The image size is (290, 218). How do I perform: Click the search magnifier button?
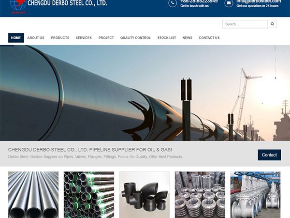pos(272,24)
